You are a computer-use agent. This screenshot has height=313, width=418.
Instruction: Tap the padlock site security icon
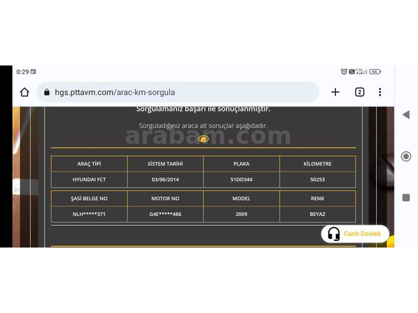[x=47, y=92]
